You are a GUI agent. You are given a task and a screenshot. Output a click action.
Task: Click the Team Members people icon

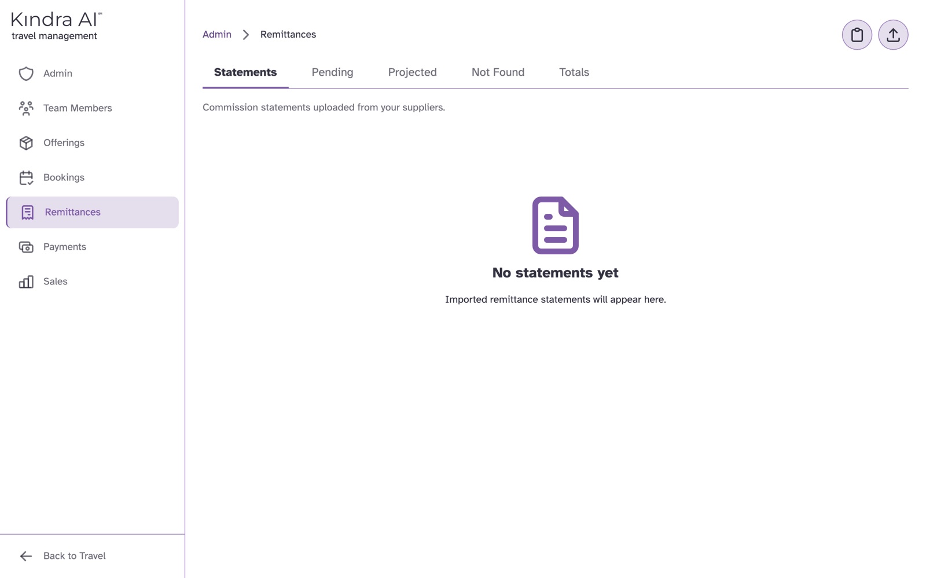pos(26,108)
